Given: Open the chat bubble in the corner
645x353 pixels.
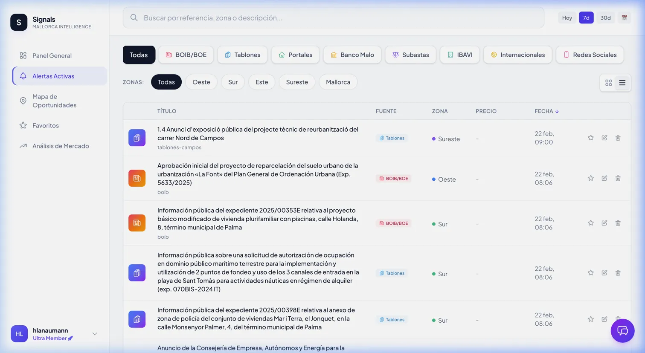Looking at the screenshot, I should point(622,331).
